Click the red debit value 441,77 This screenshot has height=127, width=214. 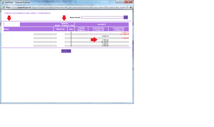[x=125, y=33]
